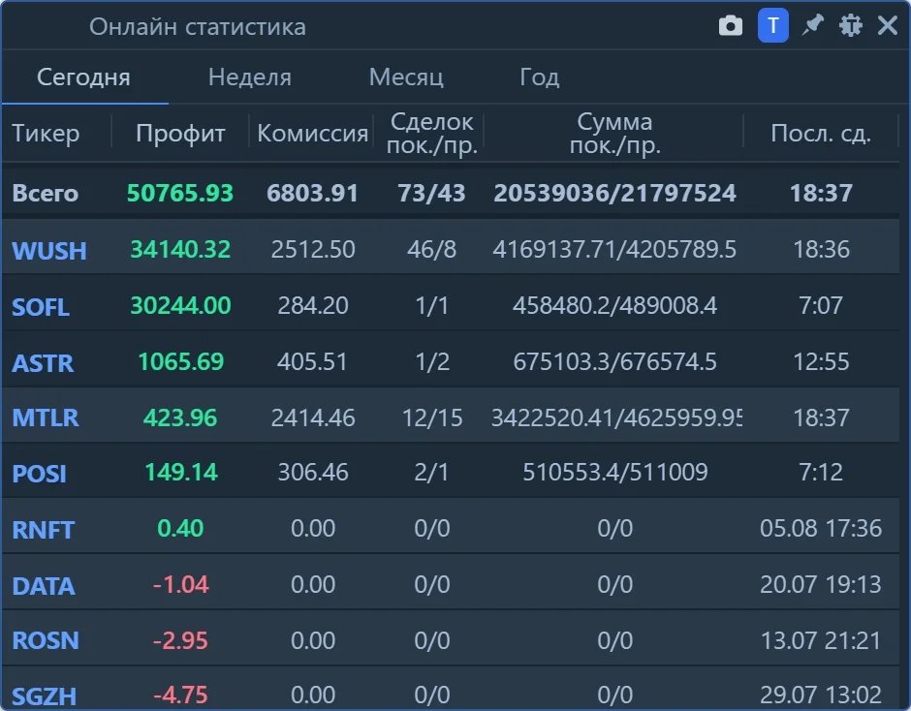Viewport: 911px width, 711px height.
Task: Click MTLR deals 12/15
Action: tap(432, 417)
